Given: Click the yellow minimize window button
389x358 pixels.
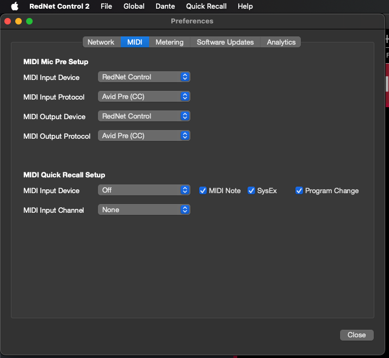Looking at the screenshot, I should coord(18,21).
